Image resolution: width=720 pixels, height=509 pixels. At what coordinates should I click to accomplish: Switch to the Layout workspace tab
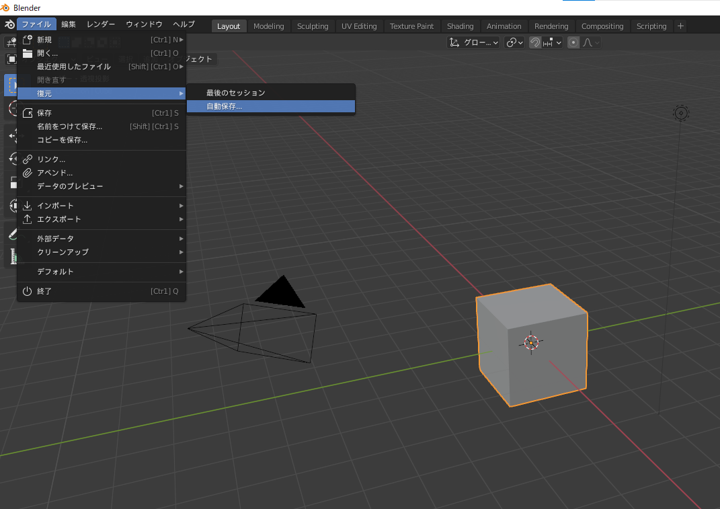[x=229, y=26]
